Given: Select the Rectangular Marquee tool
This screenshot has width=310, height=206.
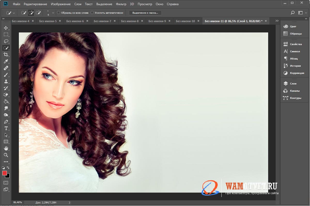Looking at the screenshot, I should tap(6, 35).
